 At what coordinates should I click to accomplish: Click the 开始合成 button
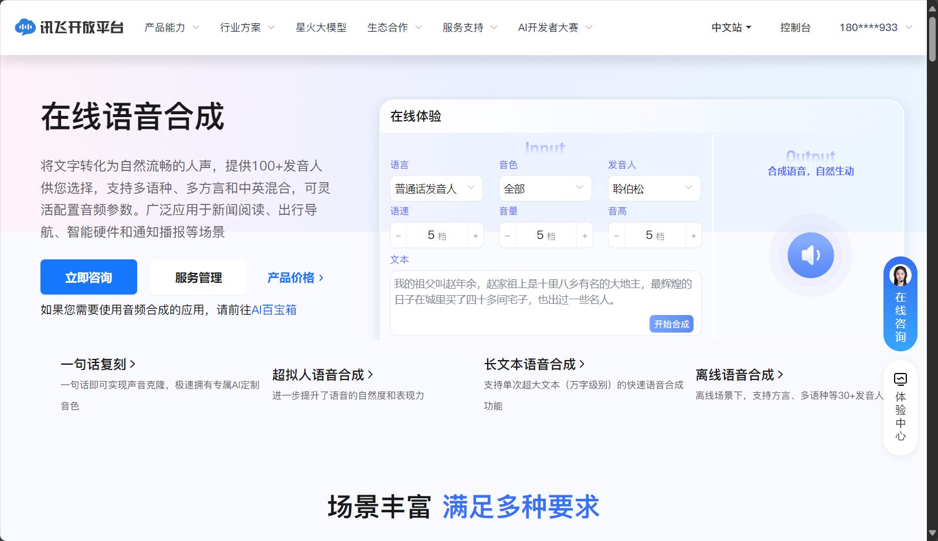click(x=671, y=324)
